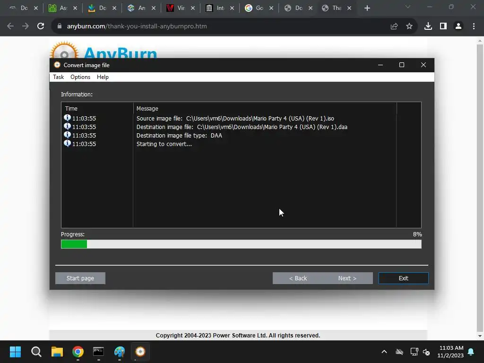Image resolution: width=484 pixels, height=363 pixels.
Task: Switch to the 'Vir' browser tab
Action: click(x=181, y=8)
